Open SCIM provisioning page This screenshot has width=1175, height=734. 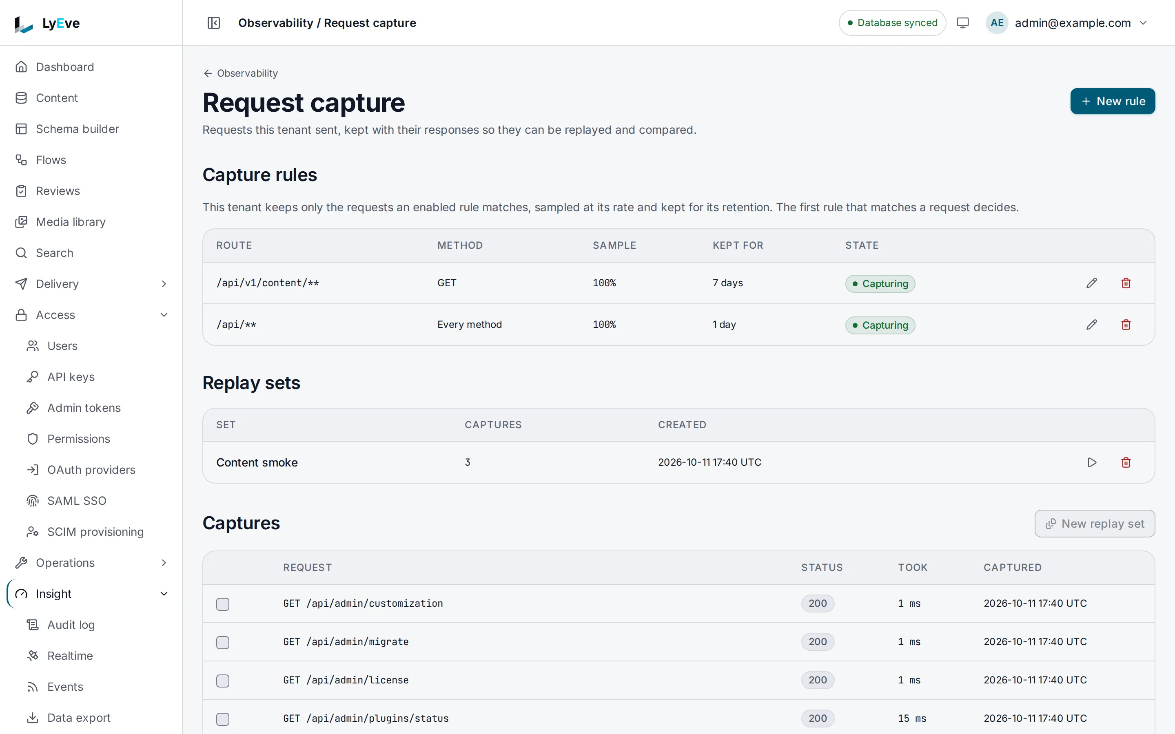tap(97, 532)
